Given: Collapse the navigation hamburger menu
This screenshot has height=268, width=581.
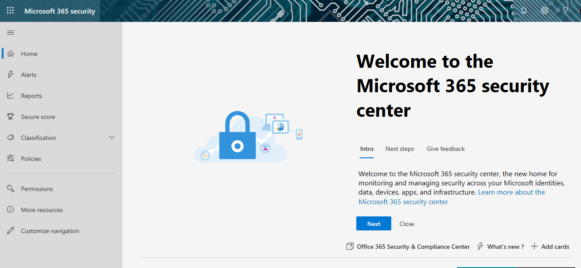Looking at the screenshot, I should click(x=10, y=32).
